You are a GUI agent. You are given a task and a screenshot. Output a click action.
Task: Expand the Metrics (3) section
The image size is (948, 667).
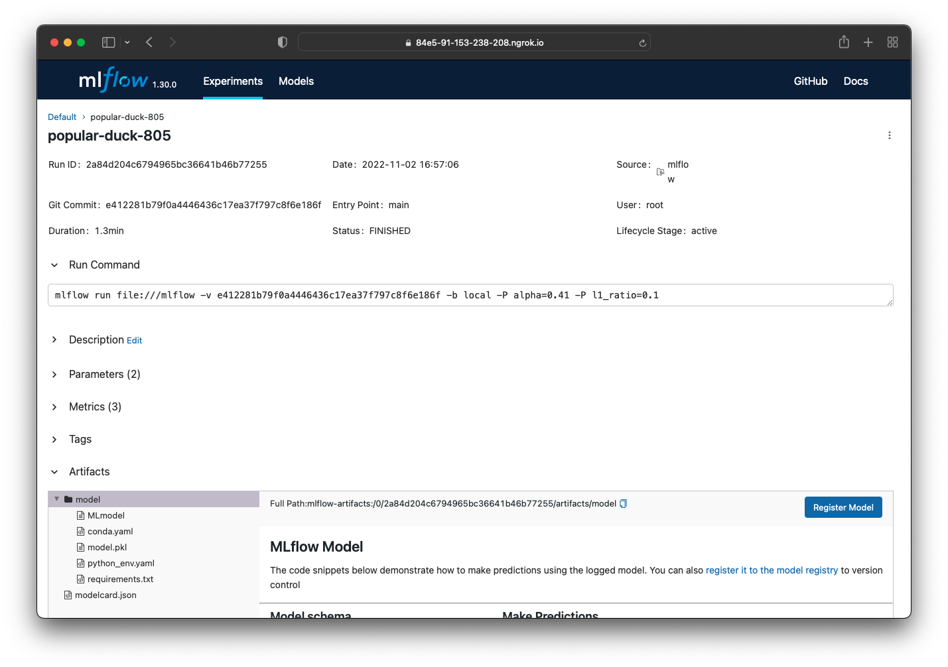[x=54, y=407]
